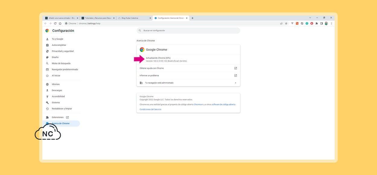Click the Chromium link
Screen dimensions: 377x175
[198, 104]
